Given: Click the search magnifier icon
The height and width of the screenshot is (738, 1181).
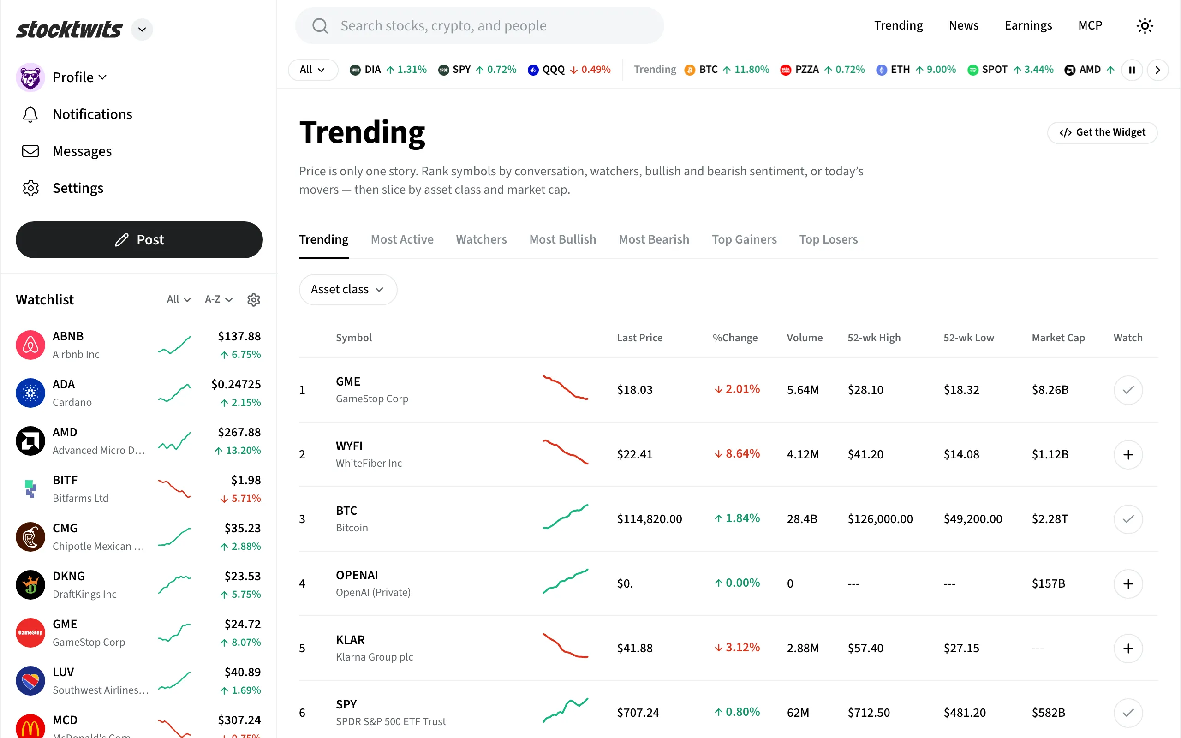Looking at the screenshot, I should pos(320,26).
